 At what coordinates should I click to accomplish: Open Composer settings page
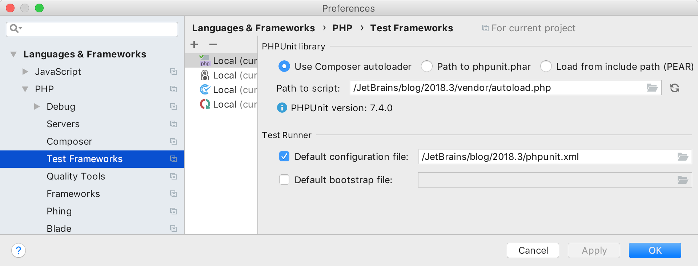pos(69,141)
